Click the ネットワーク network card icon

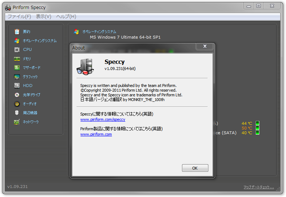point(17,122)
